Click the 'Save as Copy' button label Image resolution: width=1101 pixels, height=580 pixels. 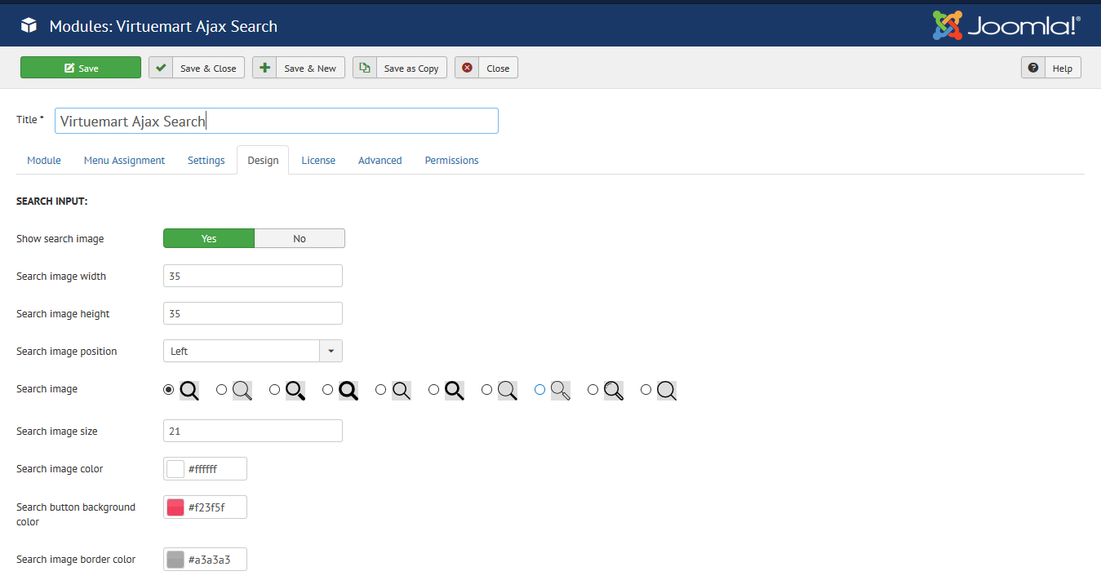(411, 69)
